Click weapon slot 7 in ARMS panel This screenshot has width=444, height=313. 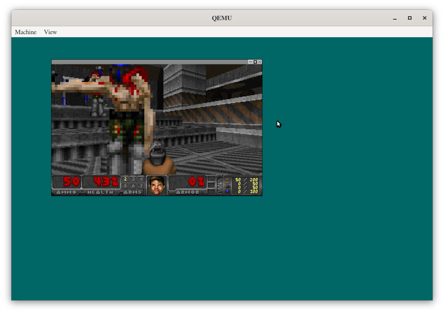141,185
